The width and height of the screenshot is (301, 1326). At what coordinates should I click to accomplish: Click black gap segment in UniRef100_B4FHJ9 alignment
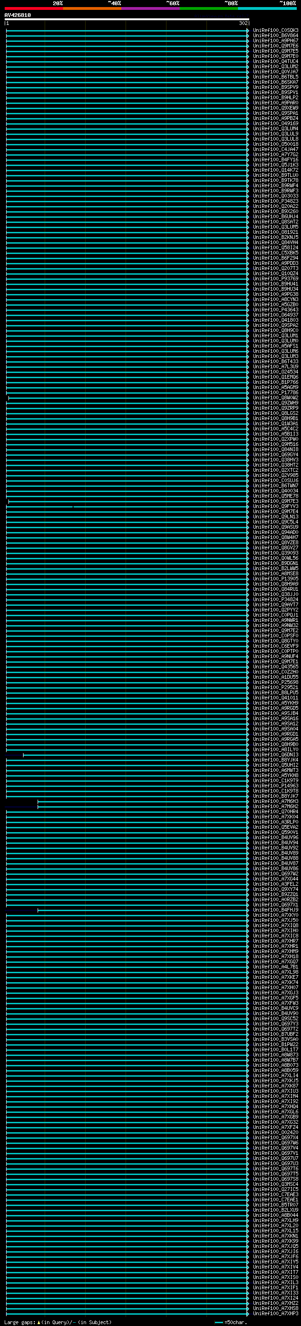coord(22,911)
